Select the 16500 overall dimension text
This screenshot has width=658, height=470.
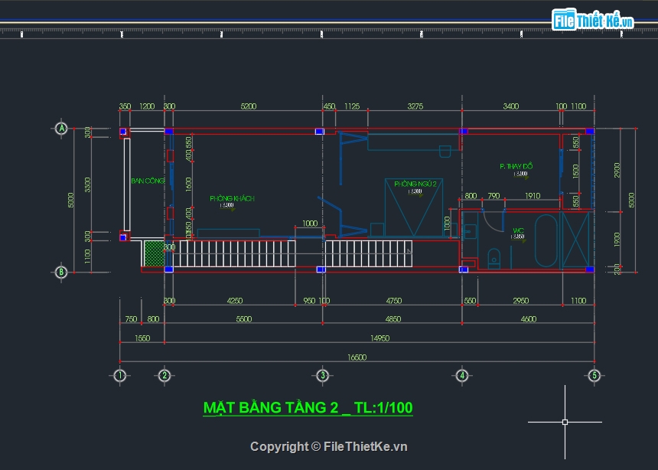357,357
